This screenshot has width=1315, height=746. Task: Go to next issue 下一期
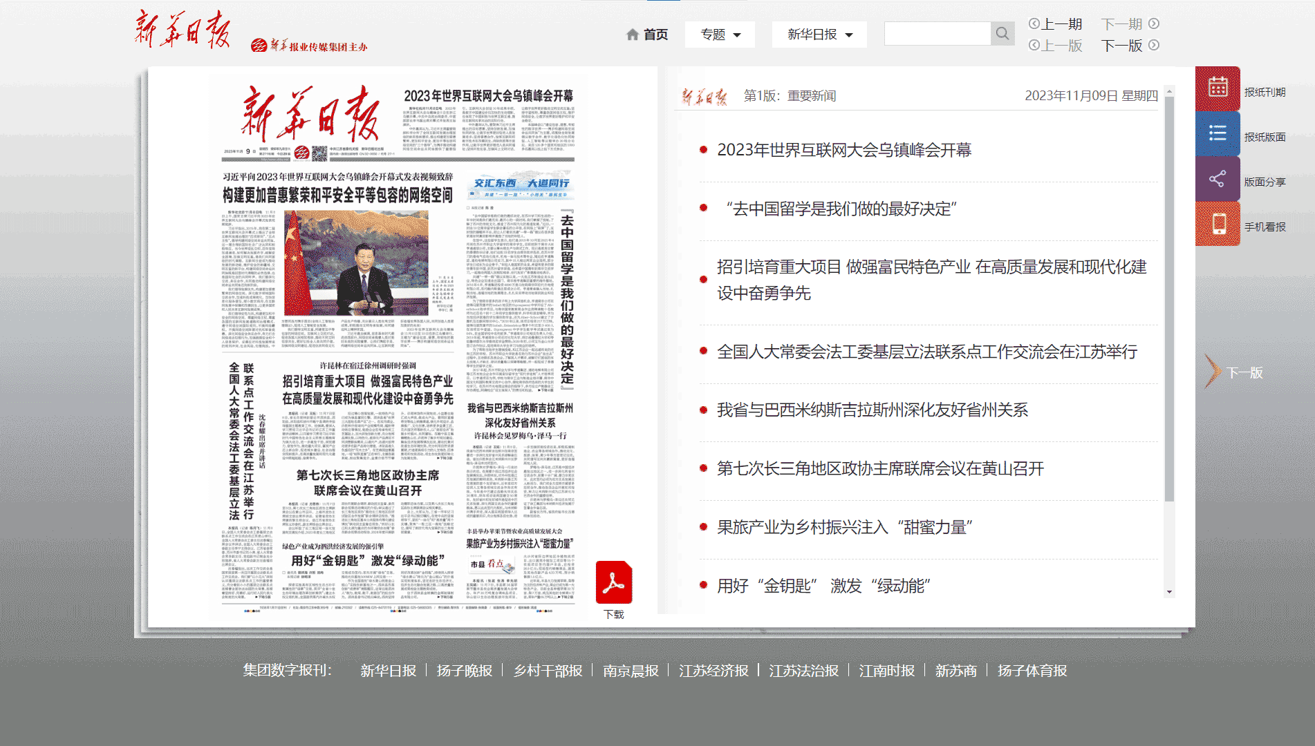(1122, 24)
